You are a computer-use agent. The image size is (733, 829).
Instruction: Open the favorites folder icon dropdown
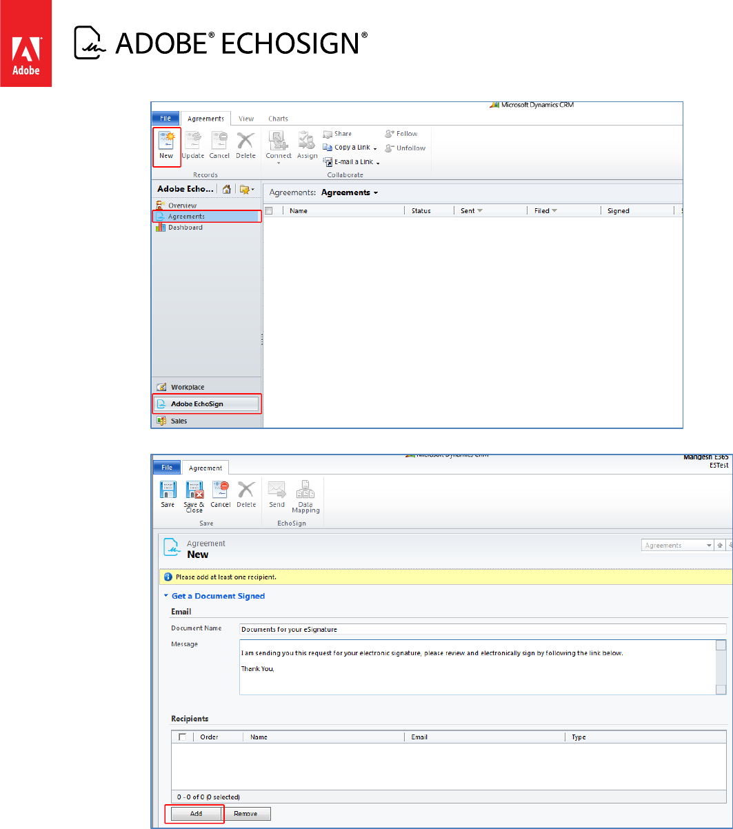[247, 189]
